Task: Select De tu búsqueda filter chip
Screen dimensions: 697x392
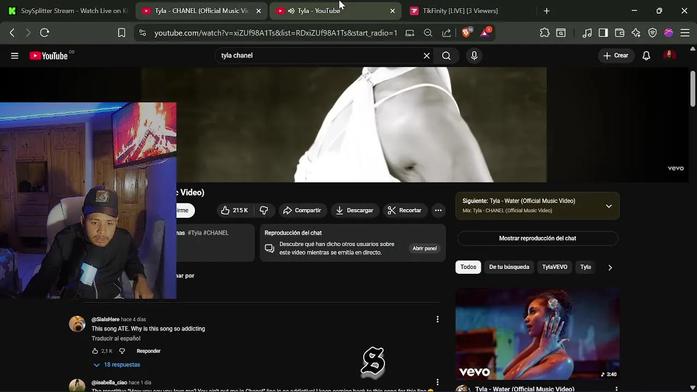Action: coord(509,267)
